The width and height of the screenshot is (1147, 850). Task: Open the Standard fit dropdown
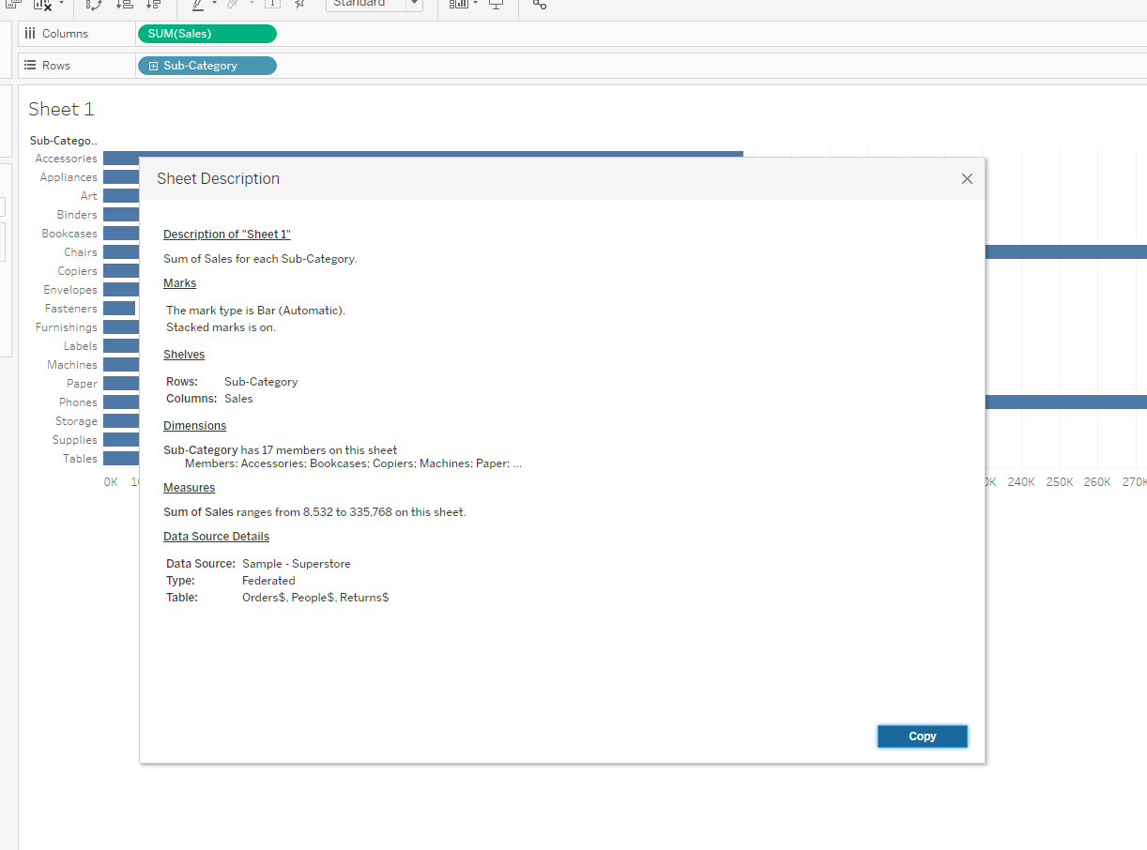click(375, 4)
